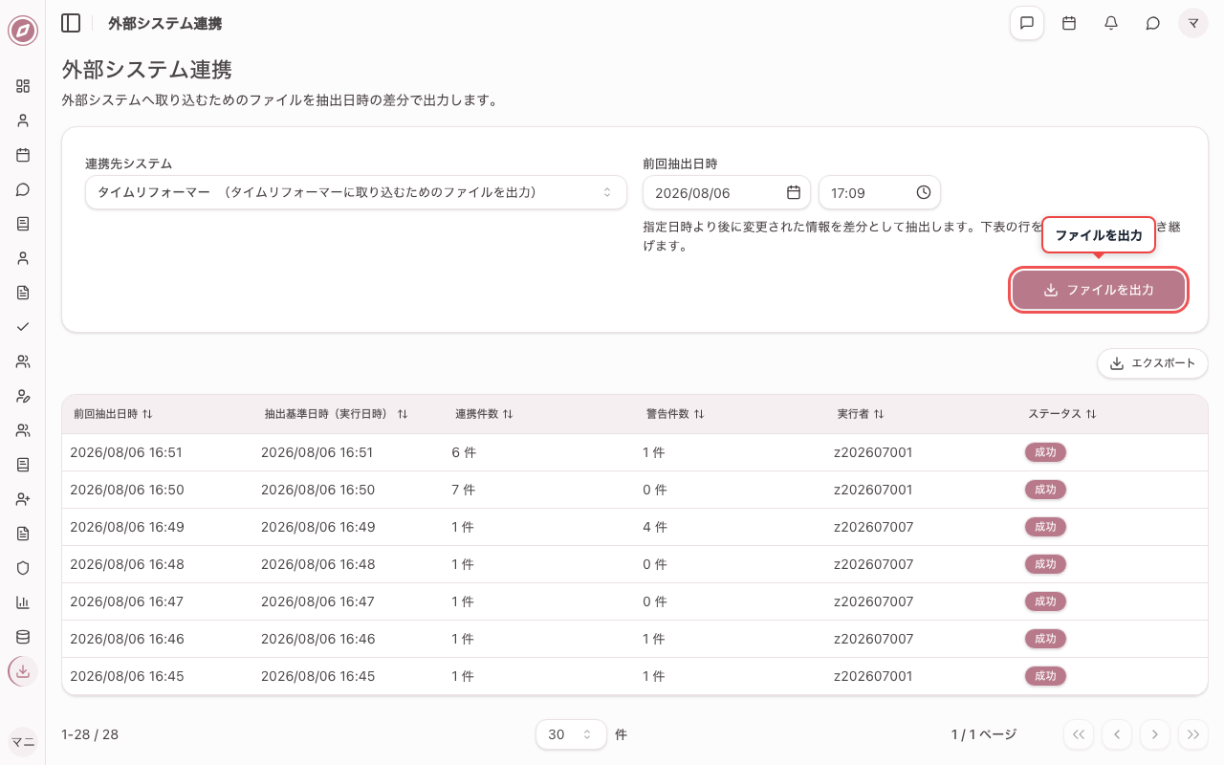Click the 1 / 1 ページ indicator
The height and width of the screenshot is (765, 1224).
(984, 734)
